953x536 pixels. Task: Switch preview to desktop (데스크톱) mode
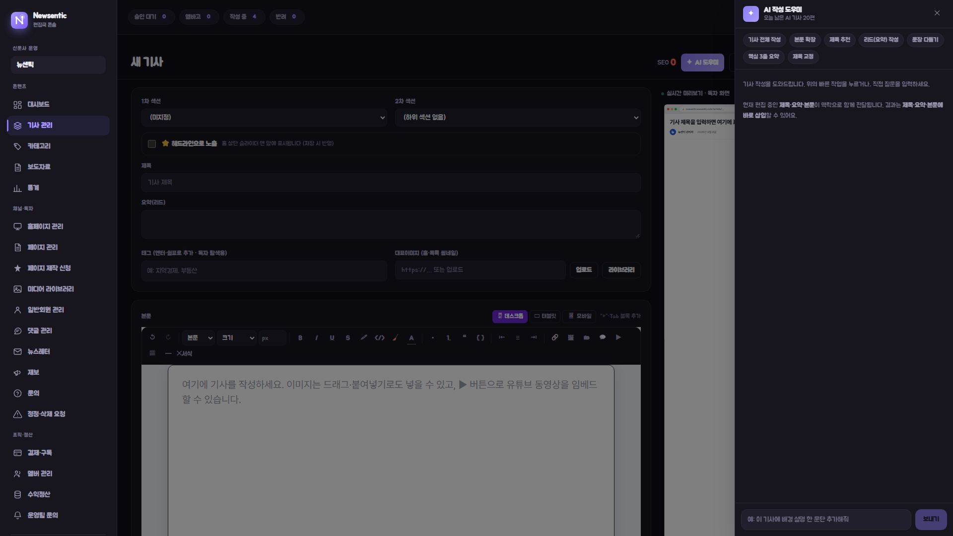pos(510,316)
